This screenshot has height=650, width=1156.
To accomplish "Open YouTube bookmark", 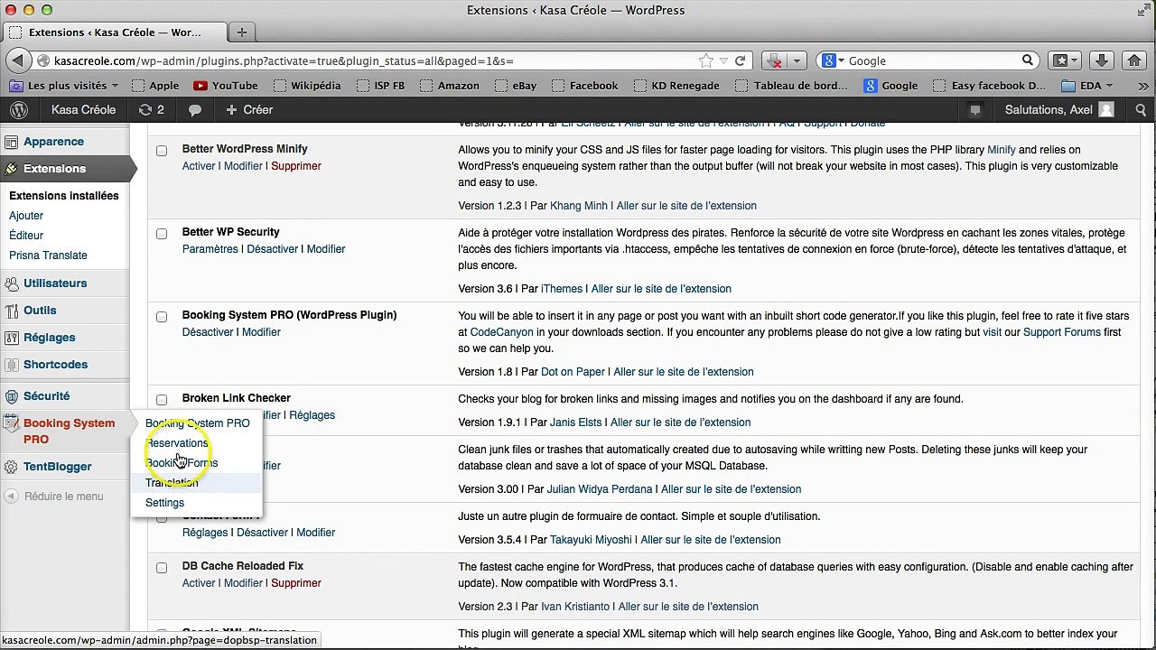I will 225,86.
